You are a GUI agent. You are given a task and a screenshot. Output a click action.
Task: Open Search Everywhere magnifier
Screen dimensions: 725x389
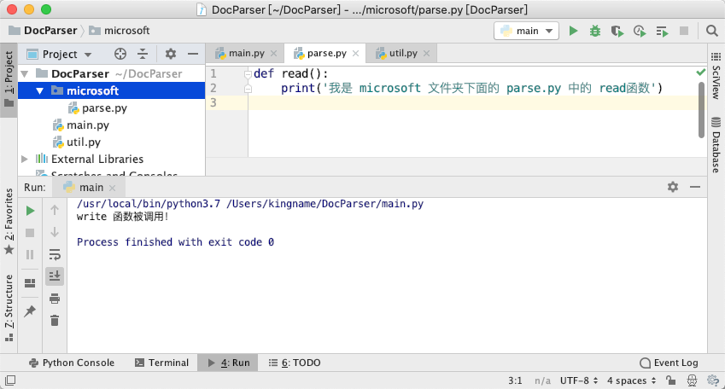pos(711,31)
